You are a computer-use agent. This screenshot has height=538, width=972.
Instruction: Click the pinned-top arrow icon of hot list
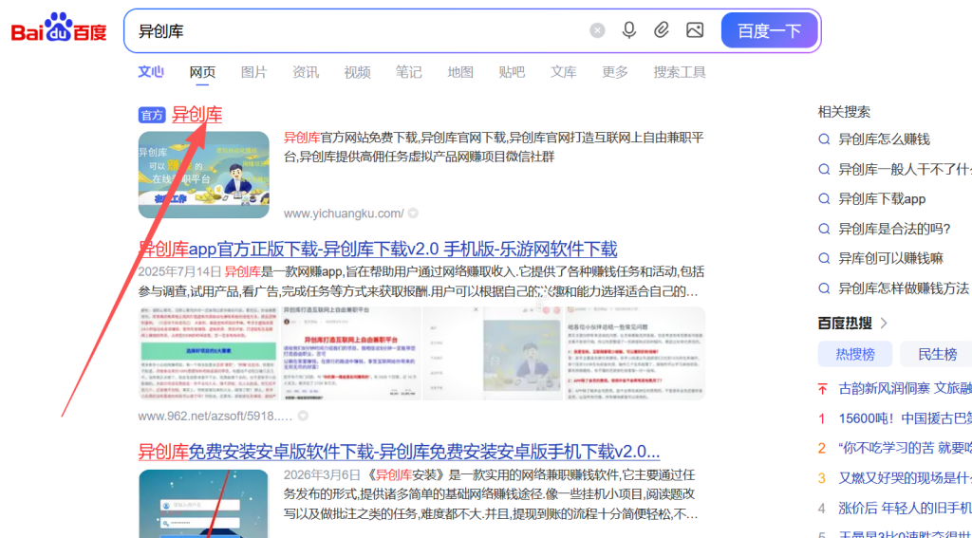point(823,389)
